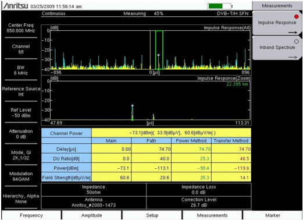Select the Impulse Response red radio indicator
The height and width of the screenshot is (220, 303).
[296, 17]
